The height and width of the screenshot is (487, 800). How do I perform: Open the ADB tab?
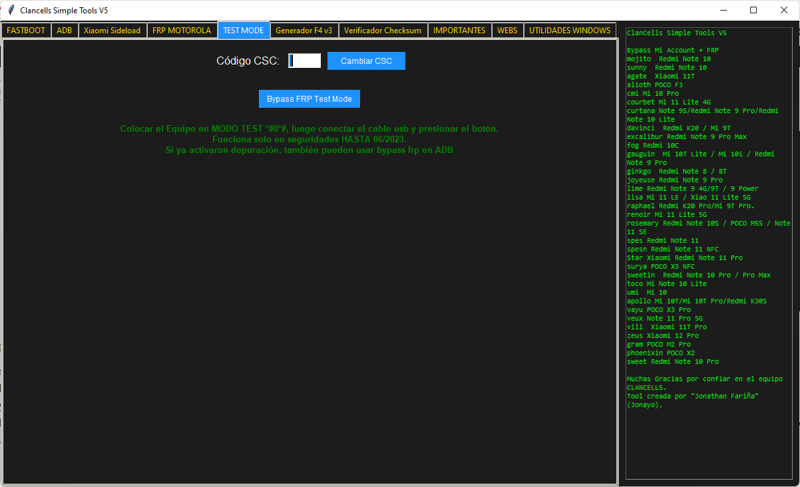[65, 30]
